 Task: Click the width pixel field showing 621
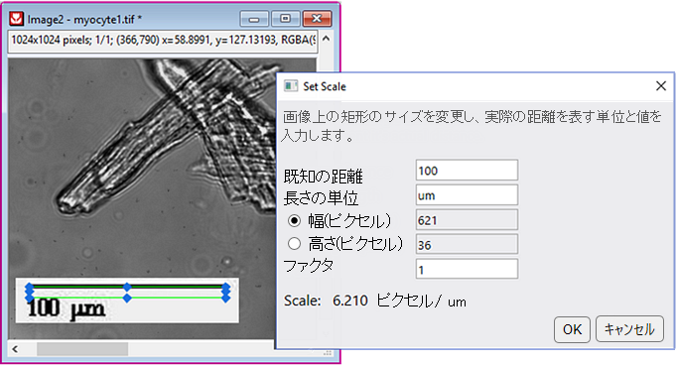pyautogui.click(x=467, y=220)
